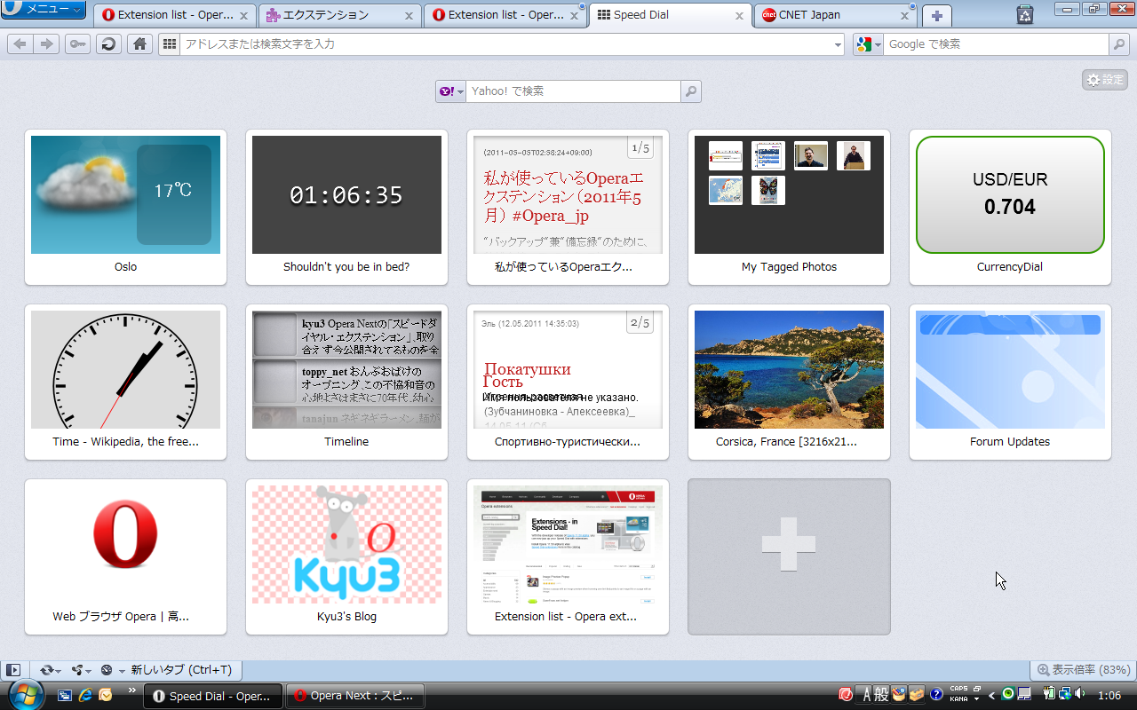Open the メニュー Opera menu
1137x710 pixels.
click(44, 9)
